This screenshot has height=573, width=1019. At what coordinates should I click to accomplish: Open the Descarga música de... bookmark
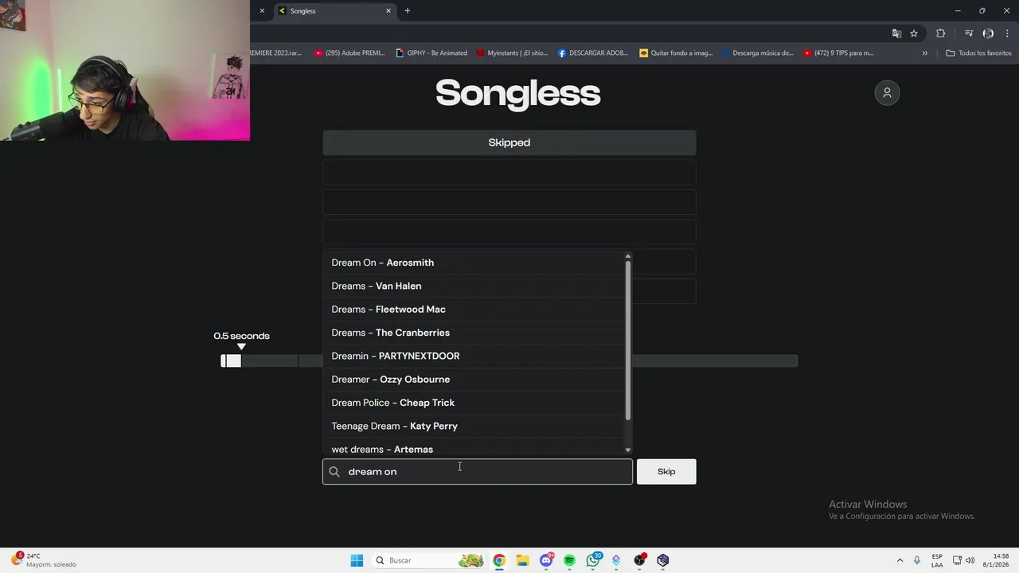(758, 53)
